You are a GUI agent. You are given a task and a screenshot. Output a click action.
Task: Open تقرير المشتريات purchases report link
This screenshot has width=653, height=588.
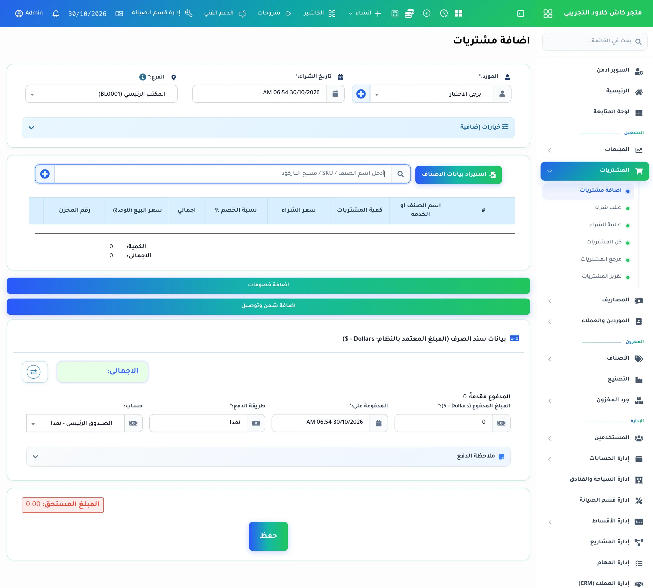(602, 277)
